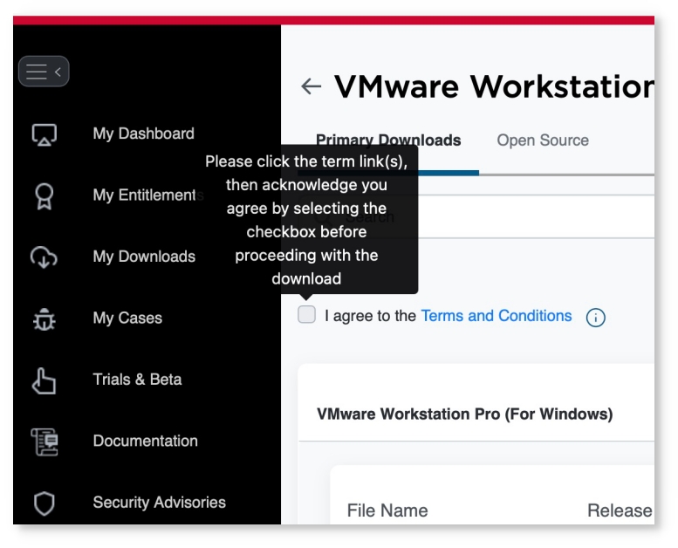Open the Terms and Conditions link
Viewport: 678px width, 548px height.
pos(496,316)
